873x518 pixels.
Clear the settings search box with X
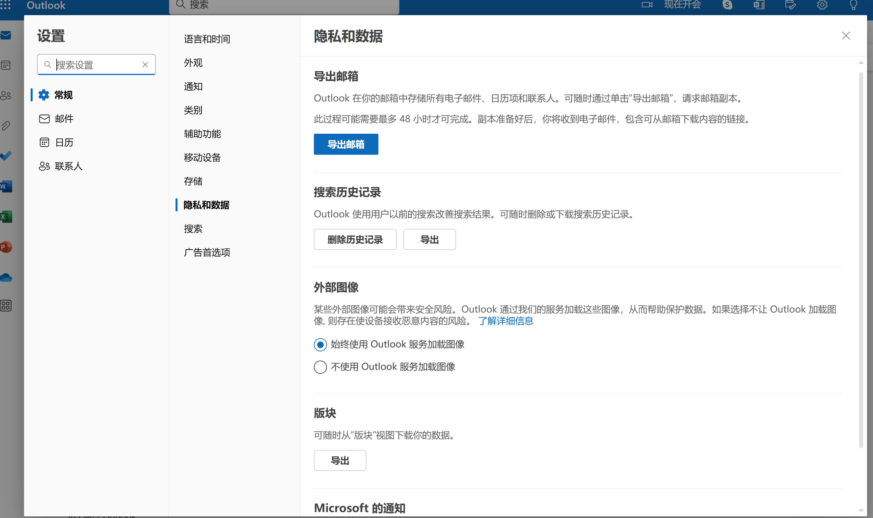click(x=145, y=65)
